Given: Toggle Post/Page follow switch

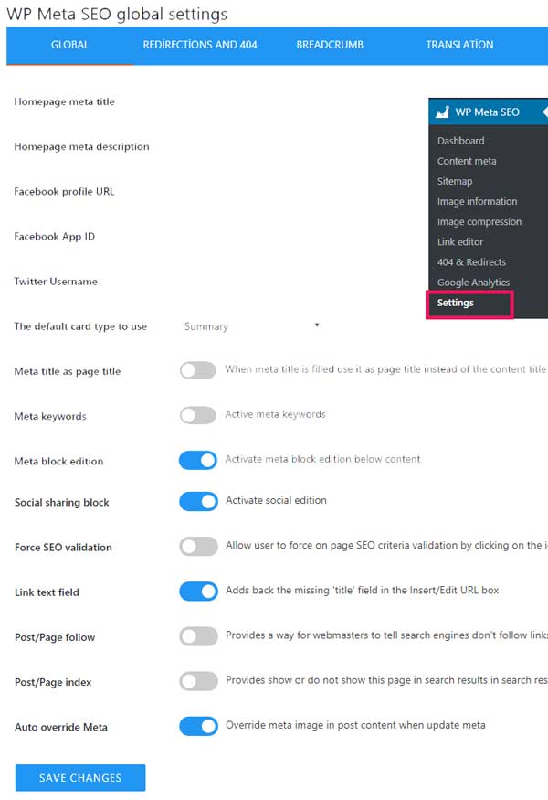Looking at the screenshot, I should (198, 636).
